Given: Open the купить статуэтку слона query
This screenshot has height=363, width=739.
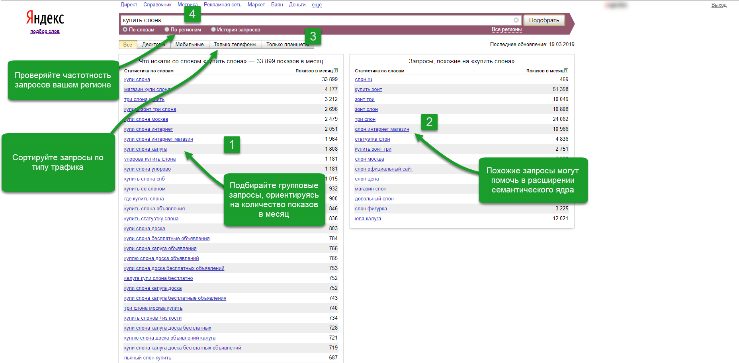Looking at the screenshot, I should pos(151,219).
